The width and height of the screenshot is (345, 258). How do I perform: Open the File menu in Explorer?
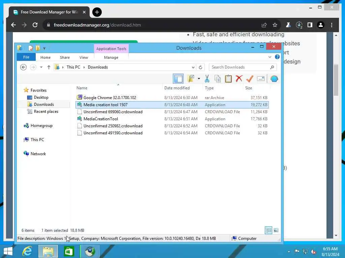click(26, 57)
